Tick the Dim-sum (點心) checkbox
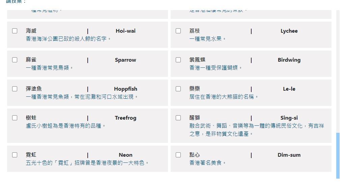The width and height of the screenshot is (344, 182). pyautogui.click(x=178, y=155)
